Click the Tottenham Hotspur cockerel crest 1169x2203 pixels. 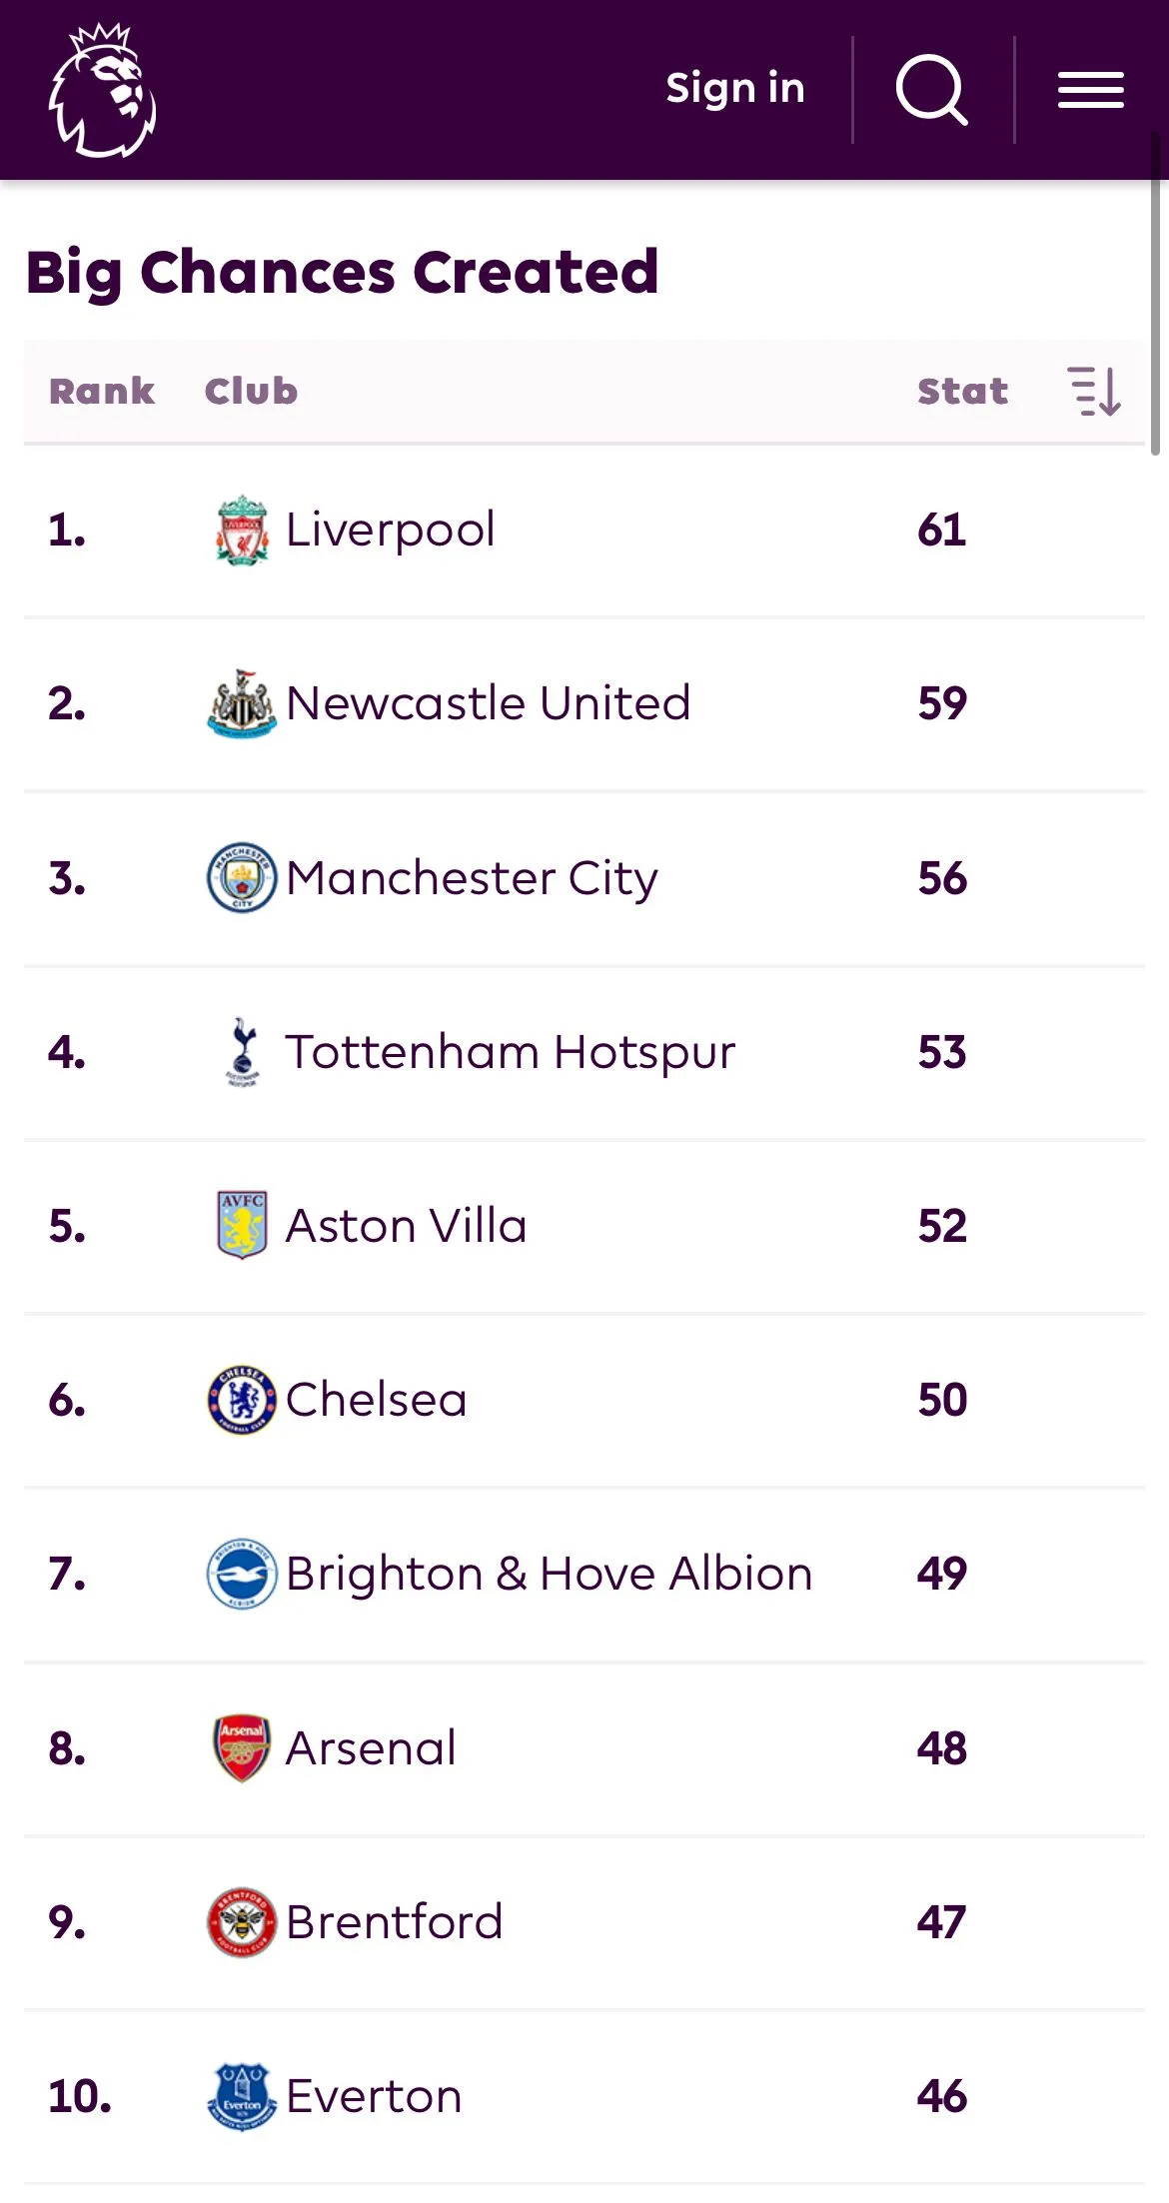point(242,1051)
